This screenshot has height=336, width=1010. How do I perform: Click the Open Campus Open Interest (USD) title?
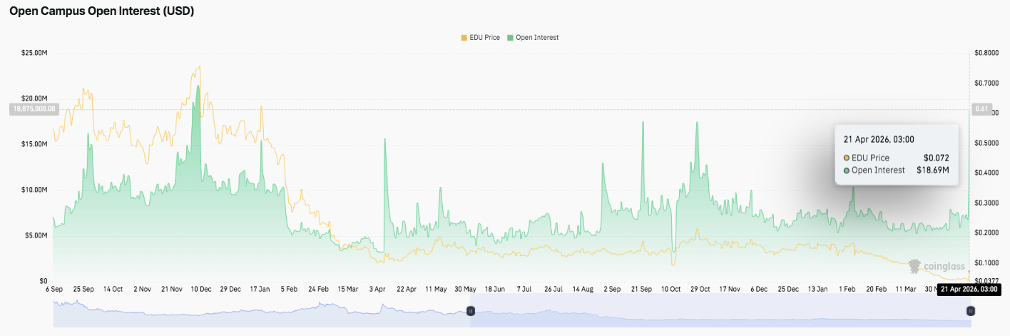(x=101, y=11)
